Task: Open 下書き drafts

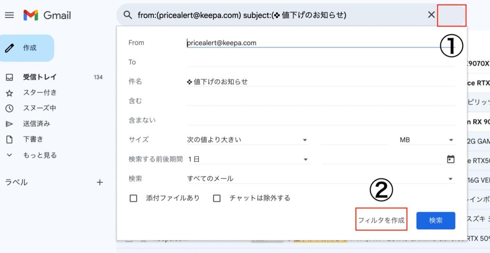Action: coord(33,139)
